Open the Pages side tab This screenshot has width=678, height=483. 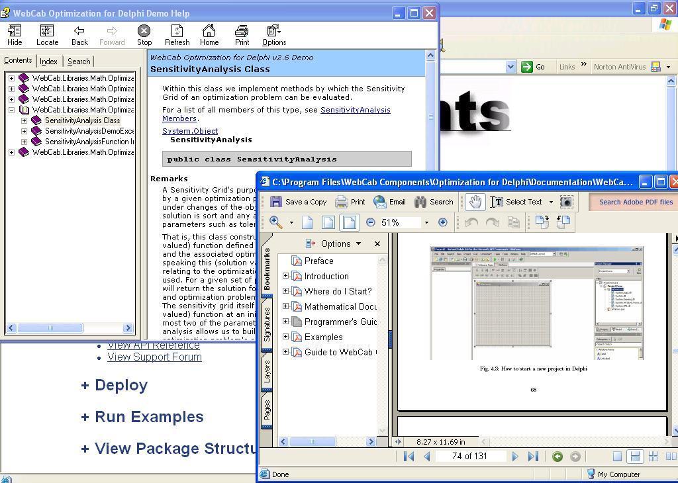pyautogui.click(x=267, y=410)
